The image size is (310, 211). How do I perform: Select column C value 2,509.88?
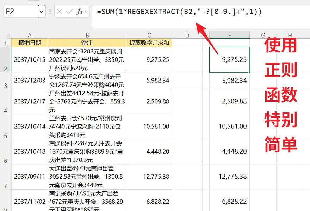pos(149,101)
